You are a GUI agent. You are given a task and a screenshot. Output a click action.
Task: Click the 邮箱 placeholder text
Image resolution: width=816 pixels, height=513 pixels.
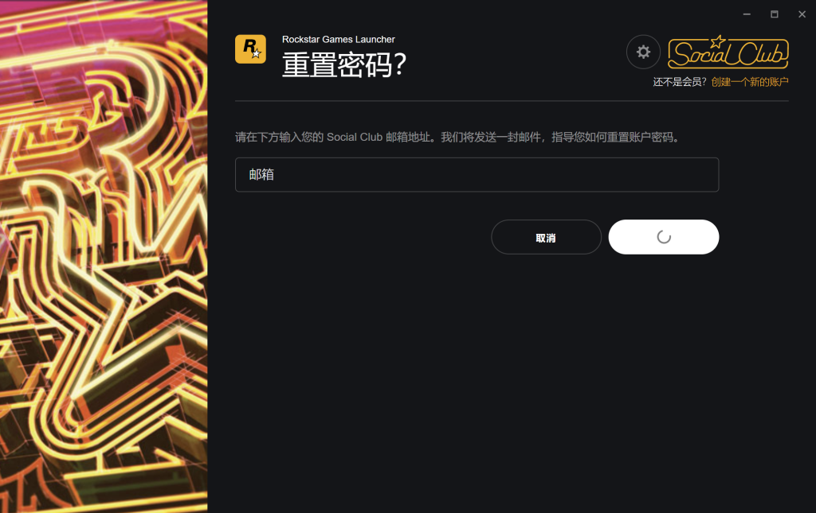click(x=261, y=174)
